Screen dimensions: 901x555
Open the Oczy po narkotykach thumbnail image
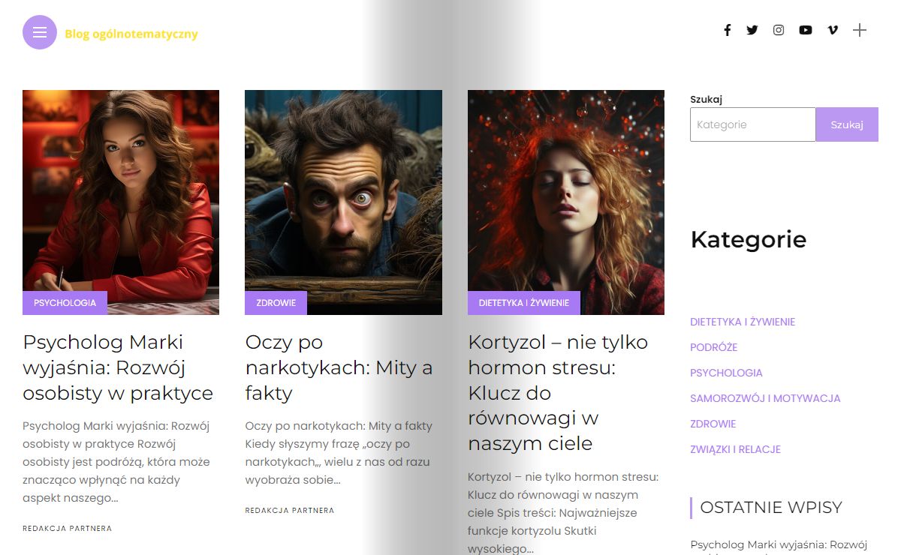(x=343, y=202)
